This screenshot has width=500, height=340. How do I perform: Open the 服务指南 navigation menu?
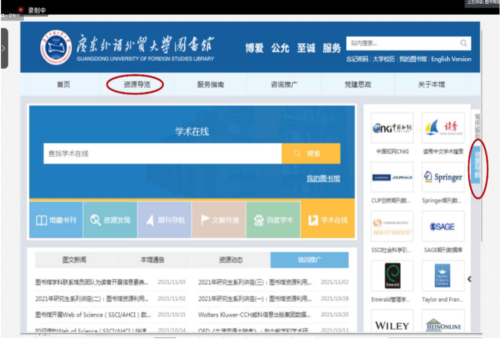point(211,85)
